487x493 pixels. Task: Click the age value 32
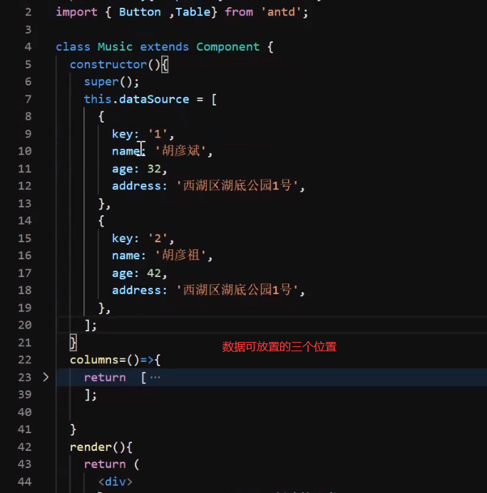[x=154, y=169]
